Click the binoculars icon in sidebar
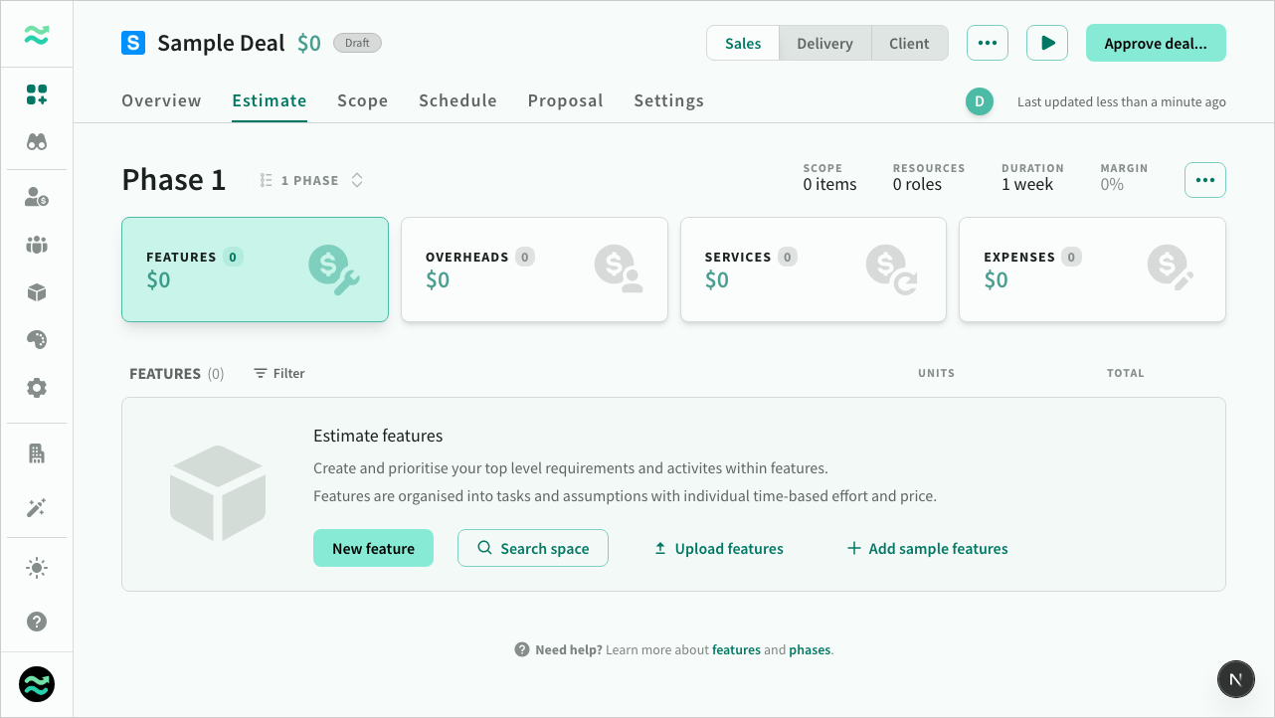The image size is (1275, 718). pyautogui.click(x=37, y=142)
